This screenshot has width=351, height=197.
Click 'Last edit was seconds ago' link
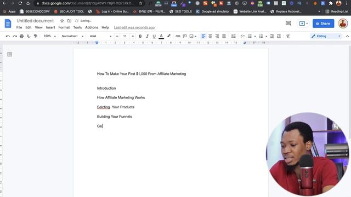pos(134,27)
